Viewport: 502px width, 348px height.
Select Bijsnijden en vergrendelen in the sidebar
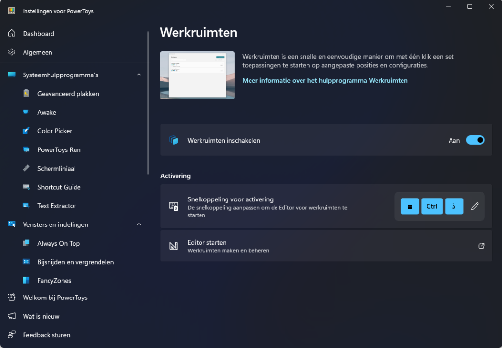pos(75,262)
